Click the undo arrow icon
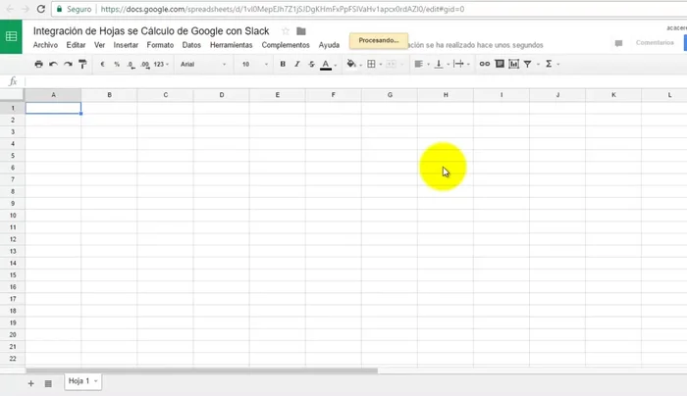The image size is (687, 396). [x=53, y=64]
